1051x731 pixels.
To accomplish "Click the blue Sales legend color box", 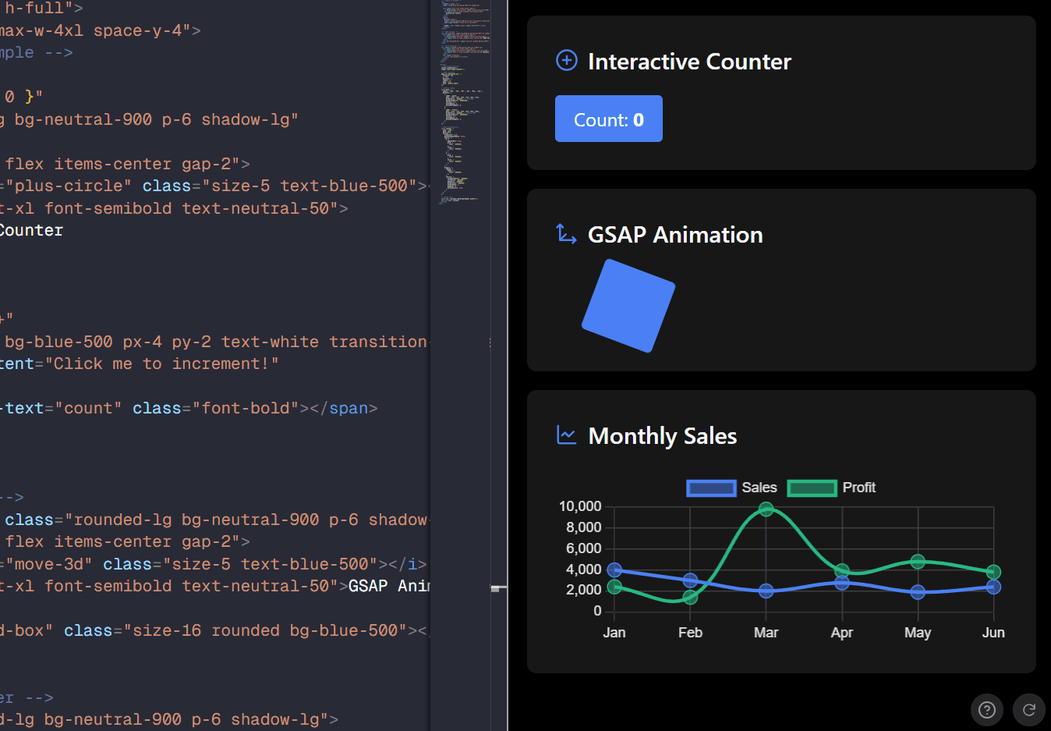I will coord(711,488).
